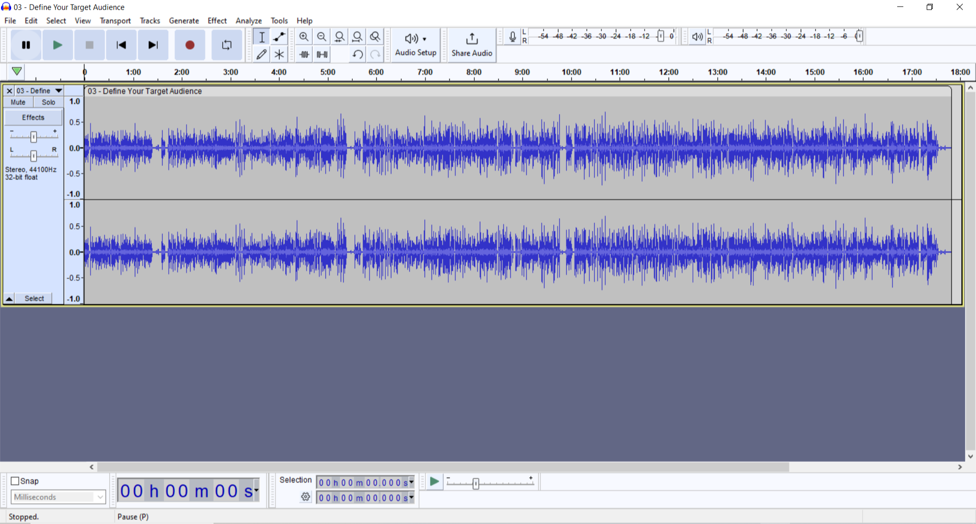Mute the 03 - Define track

(x=18, y=102)
